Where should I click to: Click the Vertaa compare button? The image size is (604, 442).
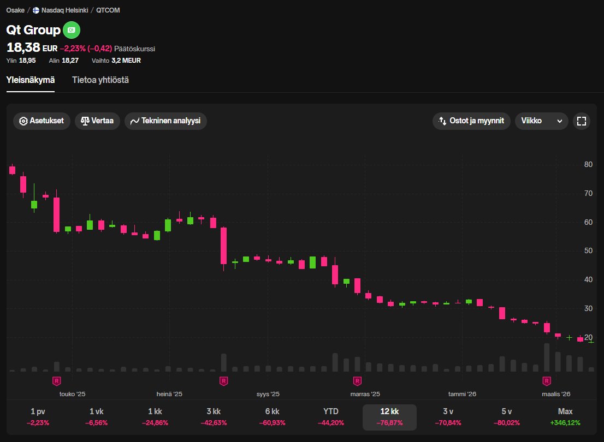97,121
